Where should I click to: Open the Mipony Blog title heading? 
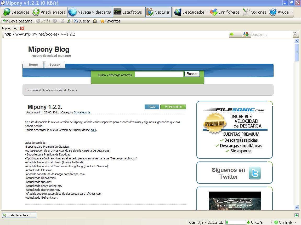pos(49,49)
